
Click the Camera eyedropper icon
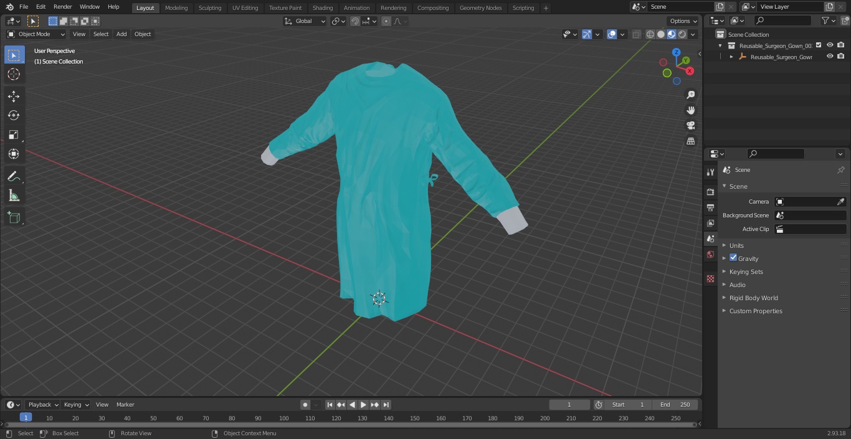[x=840, y=202]
